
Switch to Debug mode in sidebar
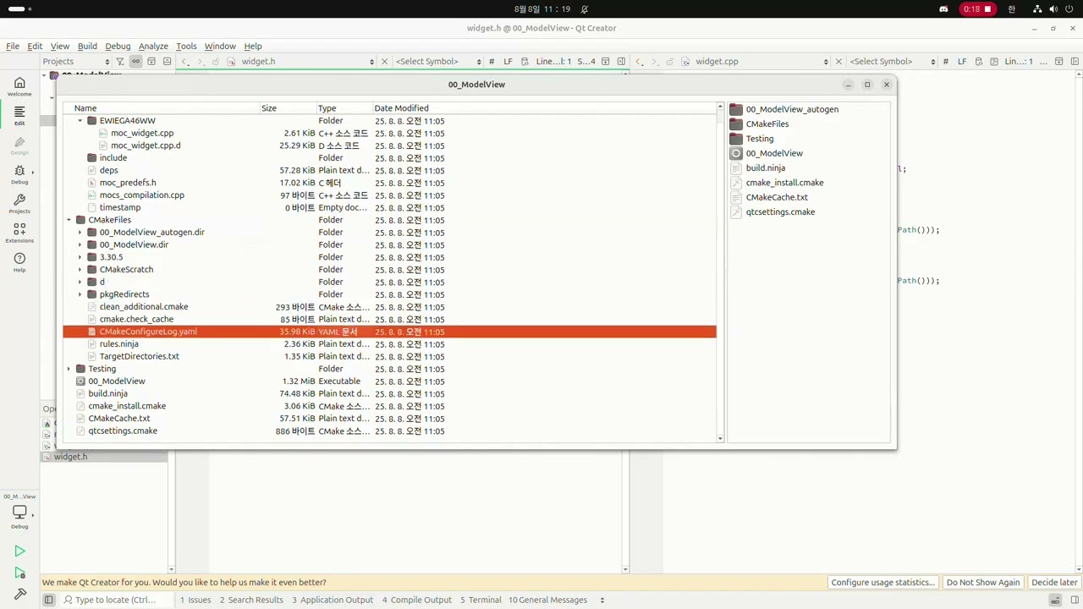19,174
